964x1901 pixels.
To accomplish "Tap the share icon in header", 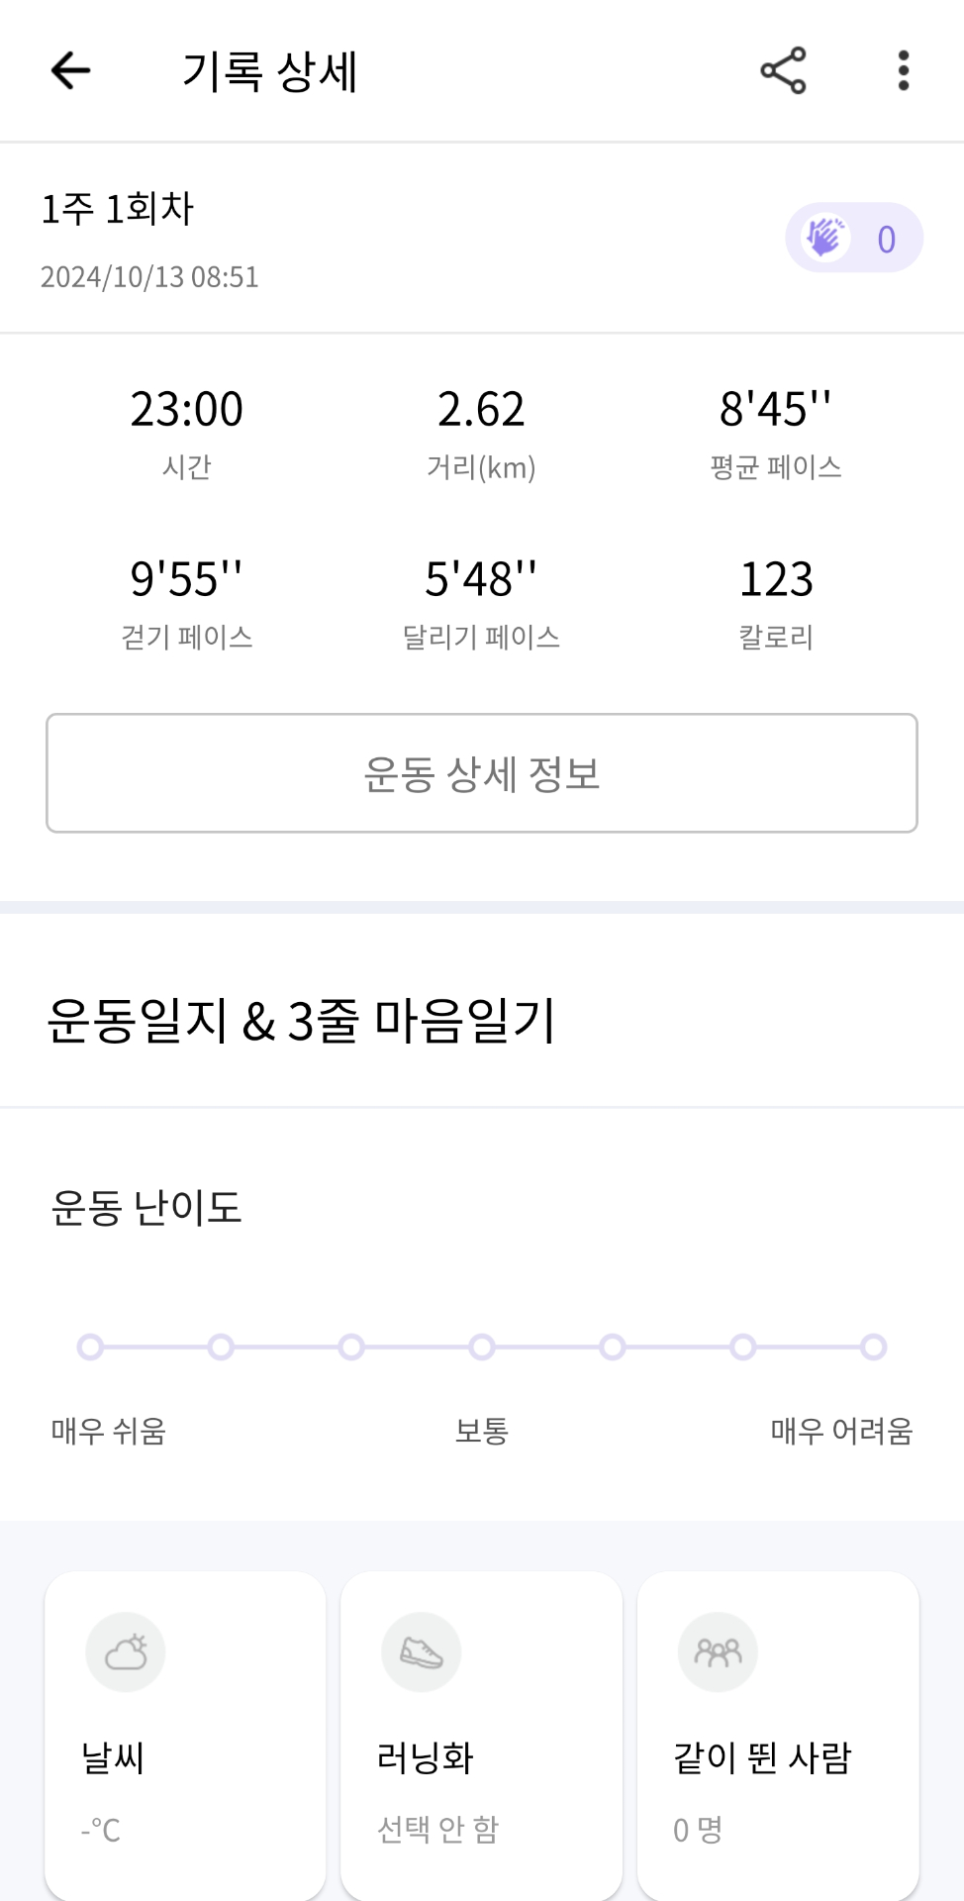I will (x=783, y=70).
